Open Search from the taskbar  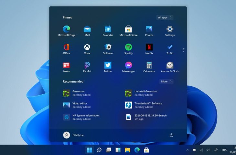point(99,150)
